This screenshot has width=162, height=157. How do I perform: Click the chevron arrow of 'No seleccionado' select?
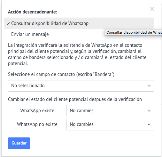pyautogui.click(x=149, y=86)
